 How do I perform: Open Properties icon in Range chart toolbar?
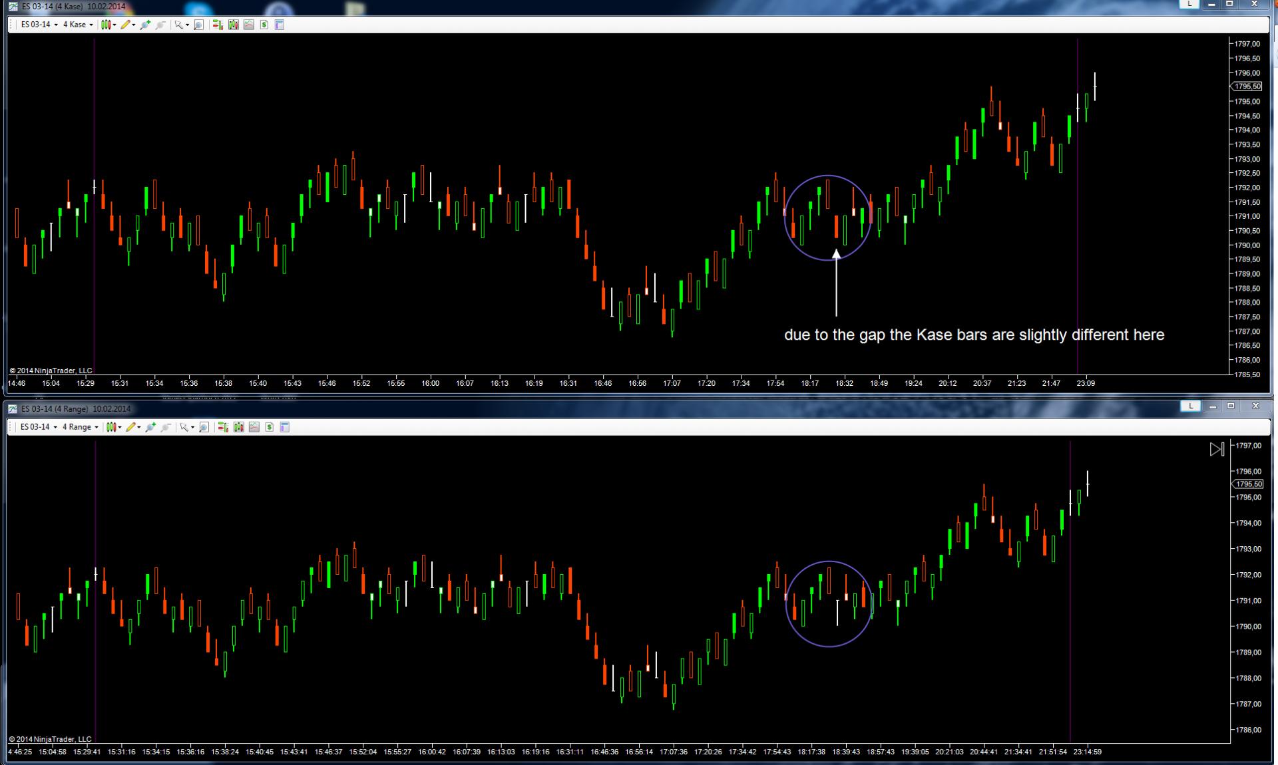tap(285, 427)
